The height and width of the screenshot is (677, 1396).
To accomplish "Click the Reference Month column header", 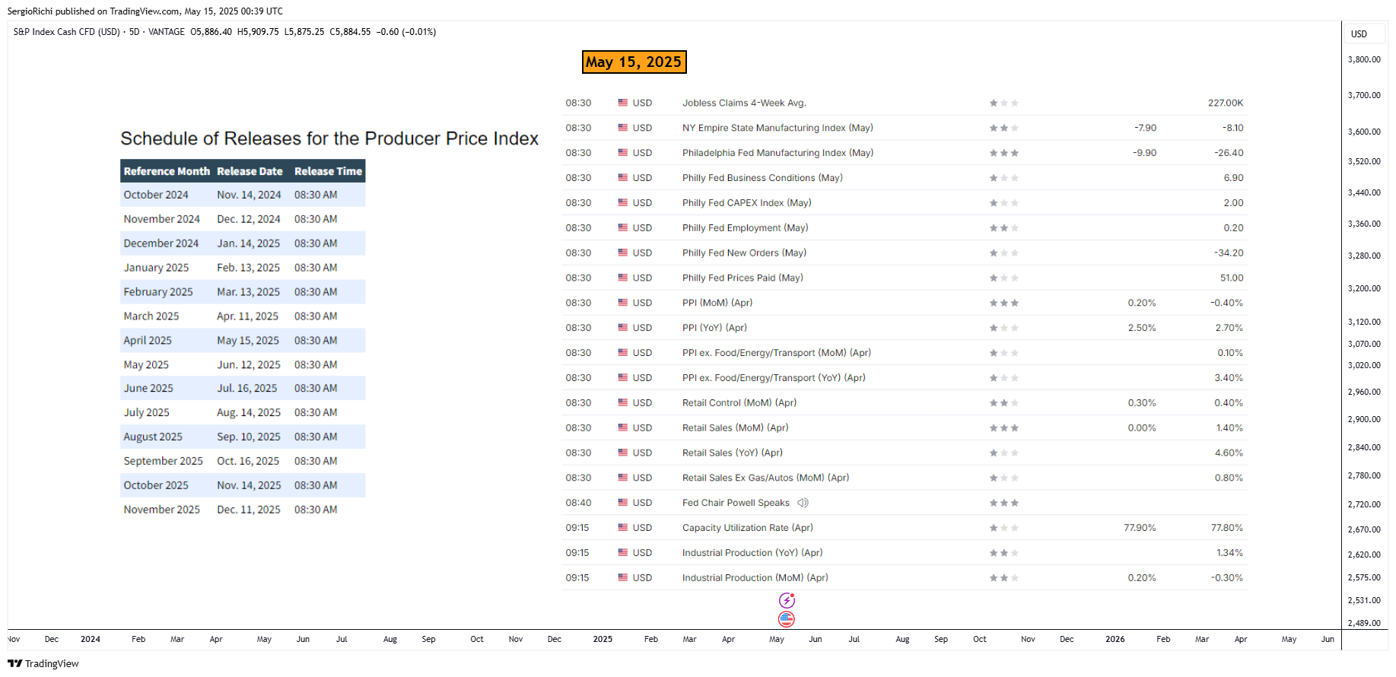I will pos(167,171).
